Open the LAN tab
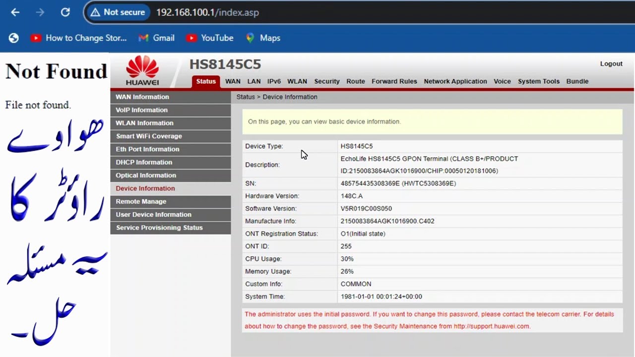This screenshot has height=357, width=635. click(x=254, y=81)
